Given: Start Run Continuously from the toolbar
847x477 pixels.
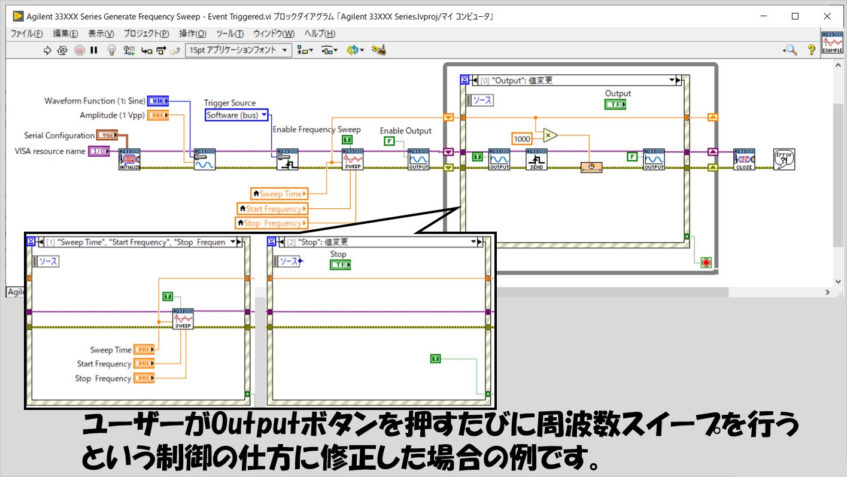Looking at the screenshot, I should click(62, 51).
